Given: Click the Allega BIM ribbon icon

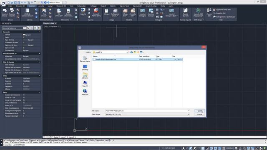Looking at the screenshot, I should pos(125,12).
